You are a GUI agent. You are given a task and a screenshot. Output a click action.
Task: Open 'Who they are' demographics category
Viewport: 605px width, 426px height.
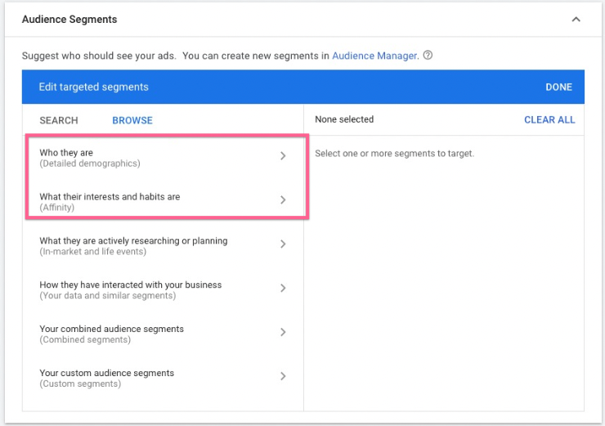coord(90,157)
